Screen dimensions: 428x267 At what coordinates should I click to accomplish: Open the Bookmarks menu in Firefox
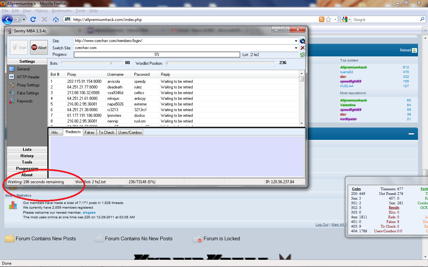62,11
